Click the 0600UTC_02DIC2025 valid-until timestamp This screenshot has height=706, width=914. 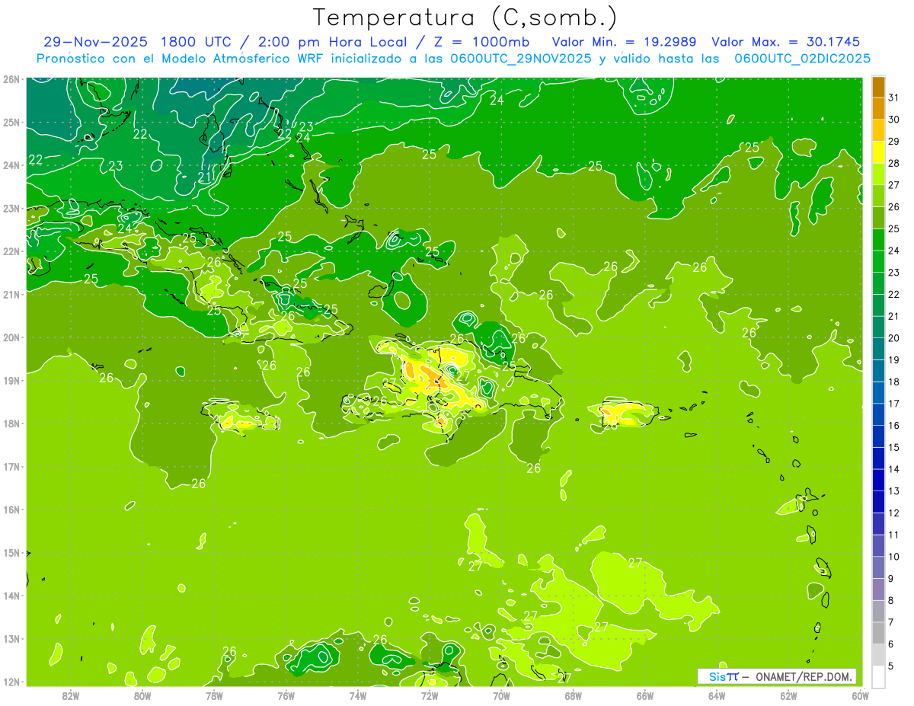(802, 59)
